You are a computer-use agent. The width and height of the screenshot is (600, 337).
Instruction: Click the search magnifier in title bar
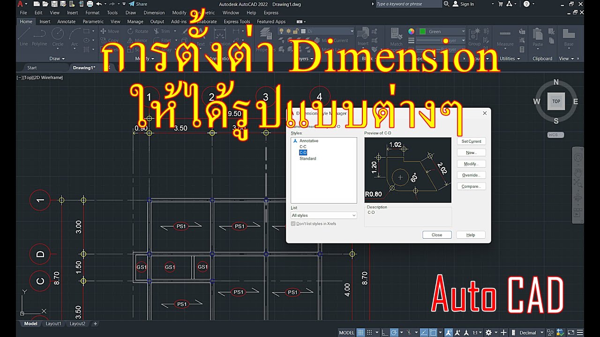click(x=446, y=4)
